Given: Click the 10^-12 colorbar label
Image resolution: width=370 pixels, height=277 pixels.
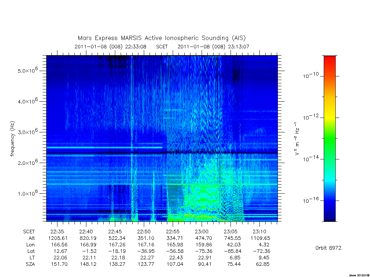Looking at the screenshot, I should [x=310, y=117].
